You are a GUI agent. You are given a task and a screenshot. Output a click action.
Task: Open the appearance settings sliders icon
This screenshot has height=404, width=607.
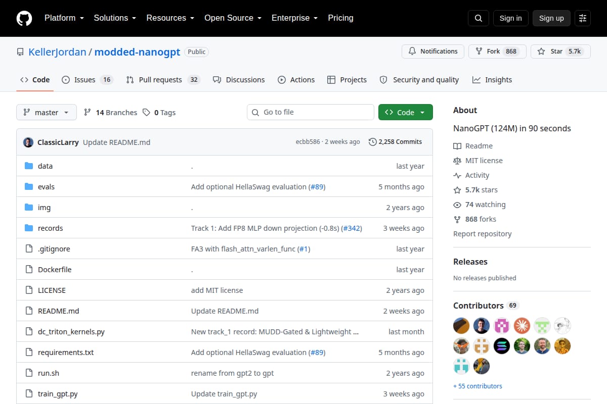[x=583, y=18]
